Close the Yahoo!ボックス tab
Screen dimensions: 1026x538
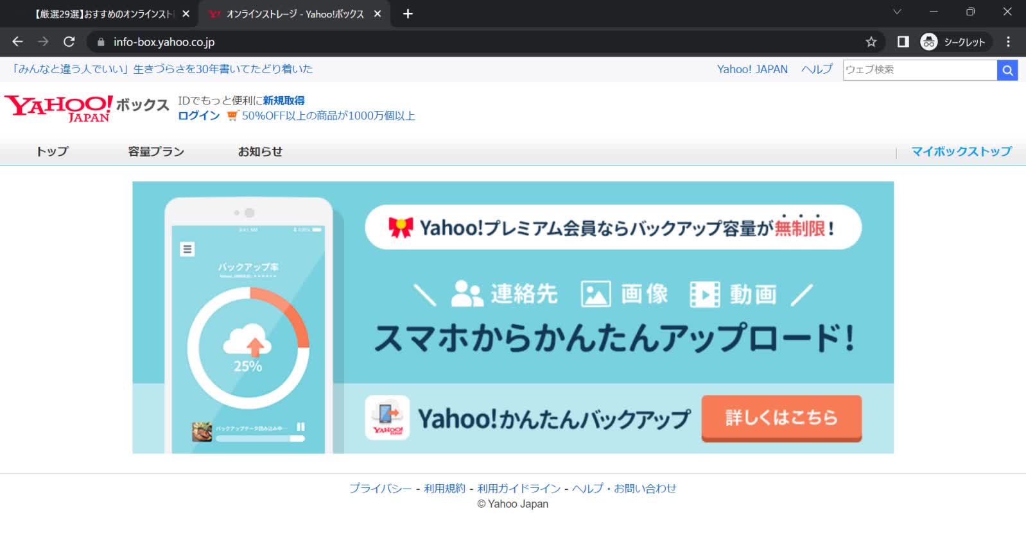tap(378, 13)
